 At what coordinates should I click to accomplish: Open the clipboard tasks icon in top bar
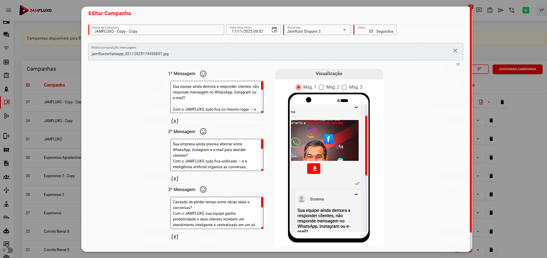pyautogui.click(x=490, y=10)
